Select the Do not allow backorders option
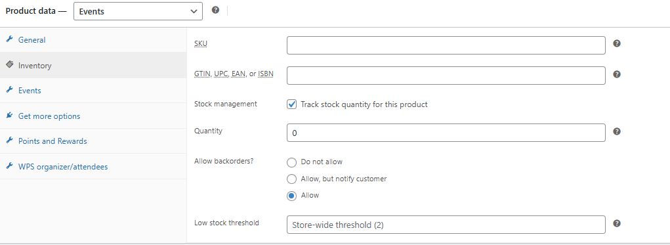 [x=291, y=162]
